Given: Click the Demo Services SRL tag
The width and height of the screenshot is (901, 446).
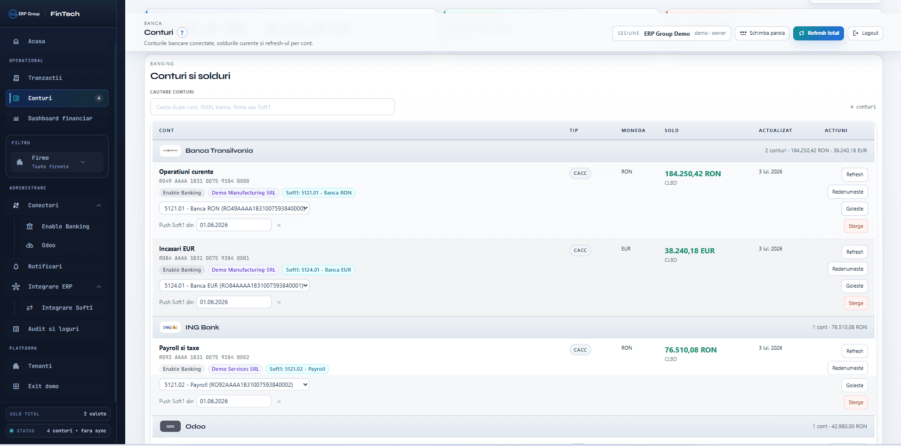Looking at the screenshot, I should click(235, 369).
